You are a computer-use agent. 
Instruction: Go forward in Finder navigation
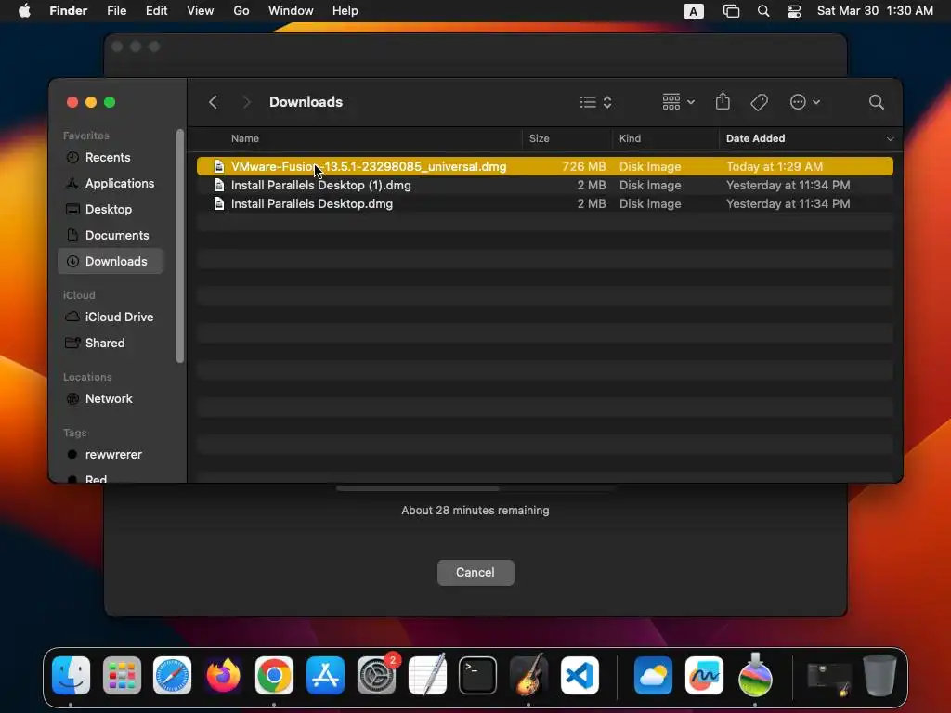[x=246, y=102]
